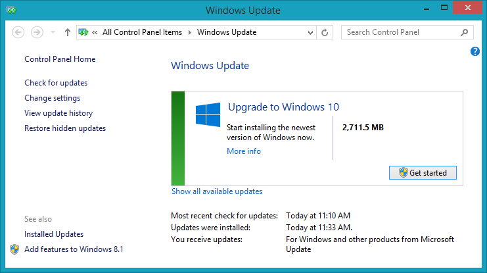Select All Control Panel Items breadcrumb
Viewport: 487px width, 273px height.
point(142,32)
